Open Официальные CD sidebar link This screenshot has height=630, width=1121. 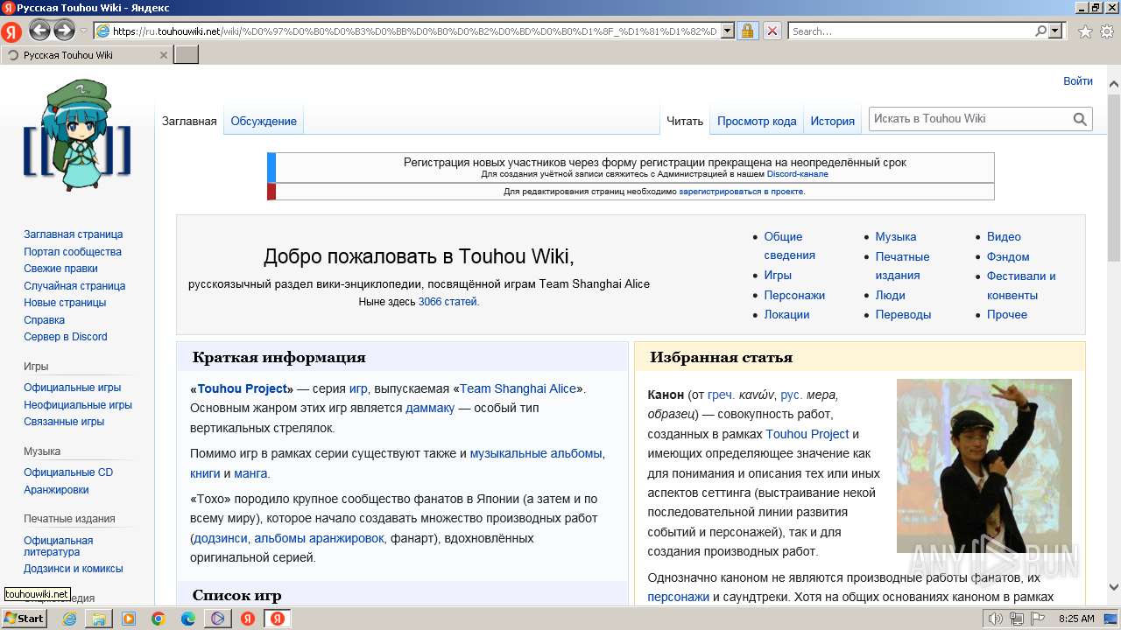(x=68, y=472)
